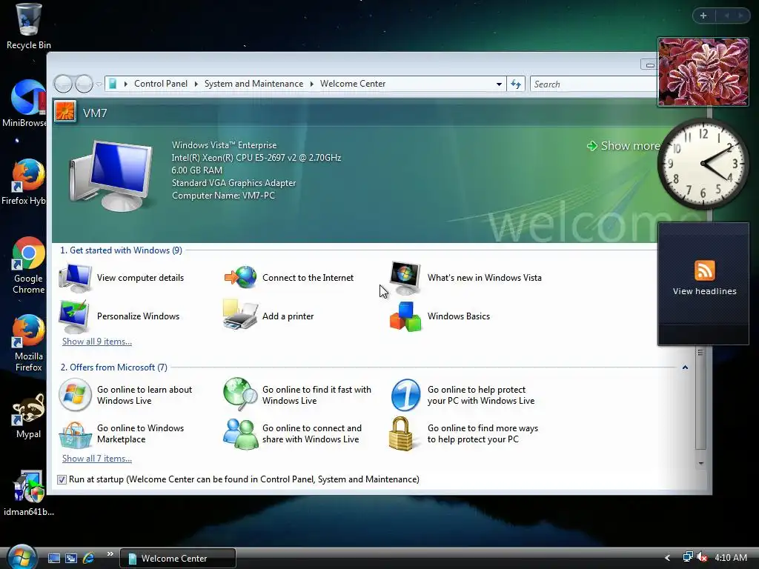Click View headlines in the feed gadget
The width and height of the screenshot is (759, 569).
click(x=704, y=291)
